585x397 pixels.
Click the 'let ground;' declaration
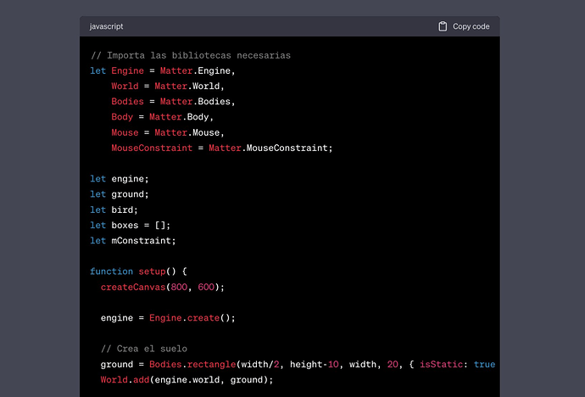(x=120, y=194)
